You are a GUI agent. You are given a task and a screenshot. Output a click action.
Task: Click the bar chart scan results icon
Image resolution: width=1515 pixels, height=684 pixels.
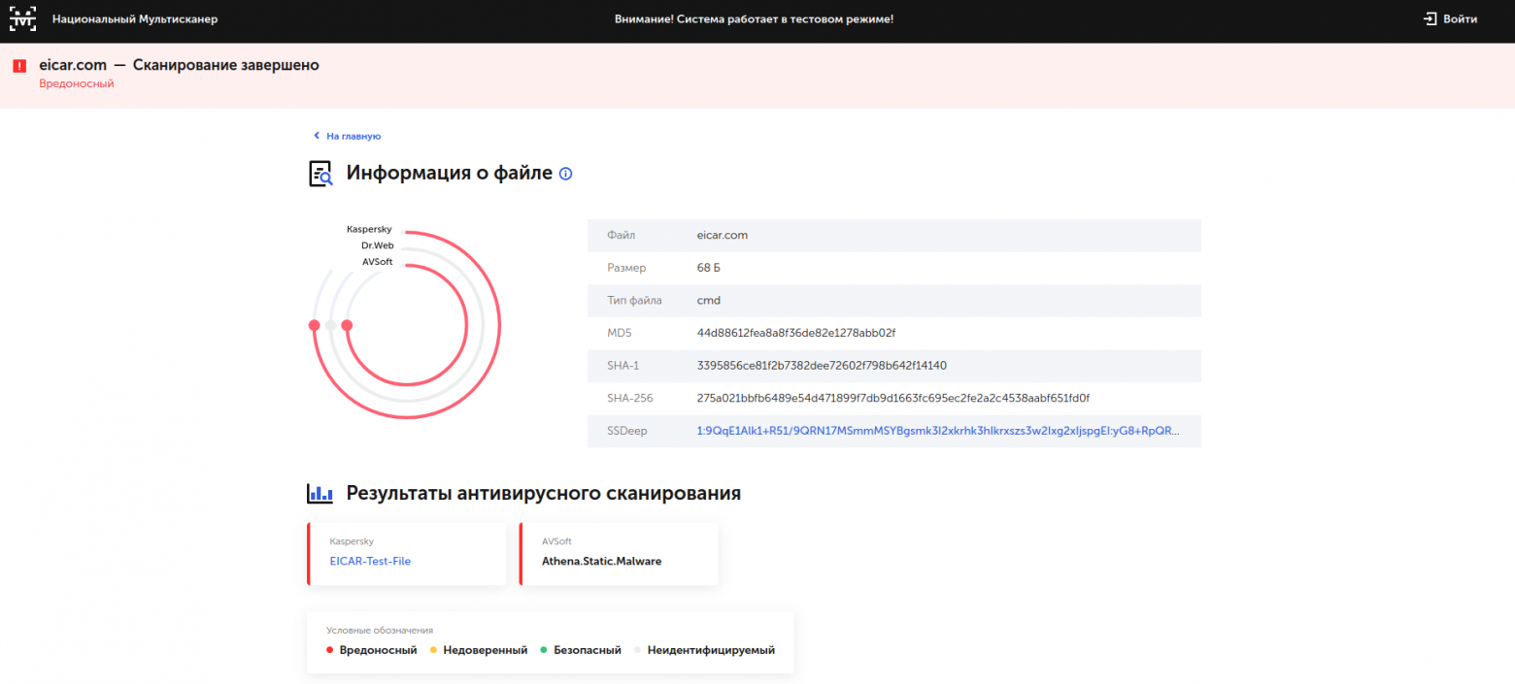point(320,494)
